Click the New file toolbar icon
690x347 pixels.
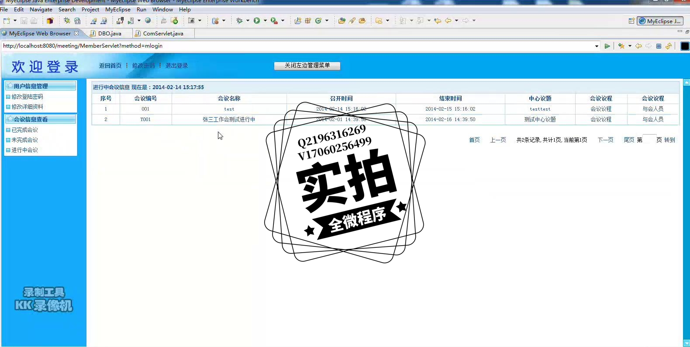(x=7, y=21)
